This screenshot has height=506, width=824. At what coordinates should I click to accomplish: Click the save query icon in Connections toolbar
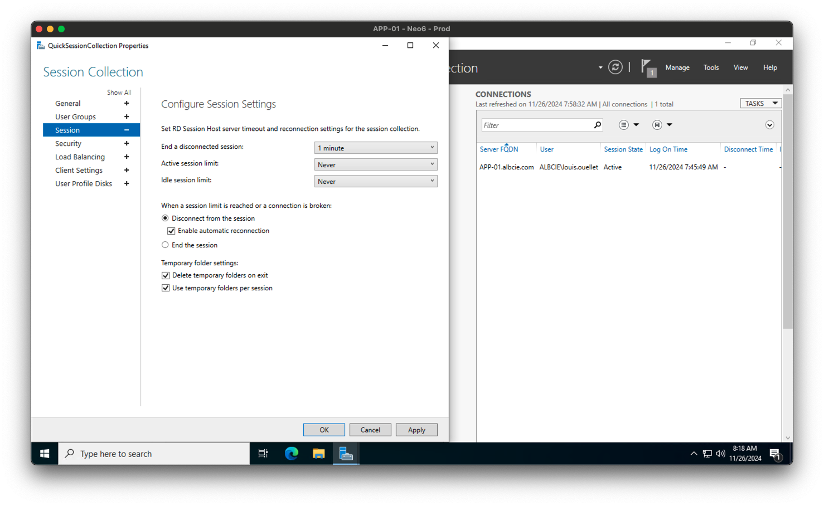coord(657,125)
